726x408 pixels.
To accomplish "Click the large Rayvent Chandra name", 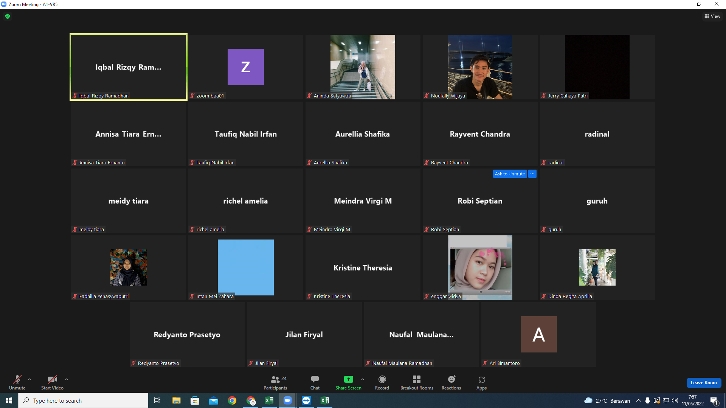I will (x=480, y=134).
